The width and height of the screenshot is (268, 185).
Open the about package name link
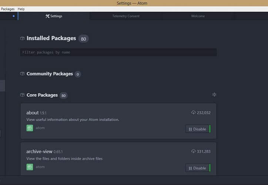point(33,113)
